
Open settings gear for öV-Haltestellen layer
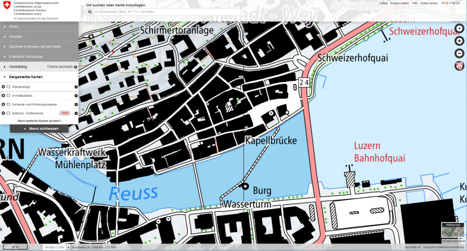point(76,96)
